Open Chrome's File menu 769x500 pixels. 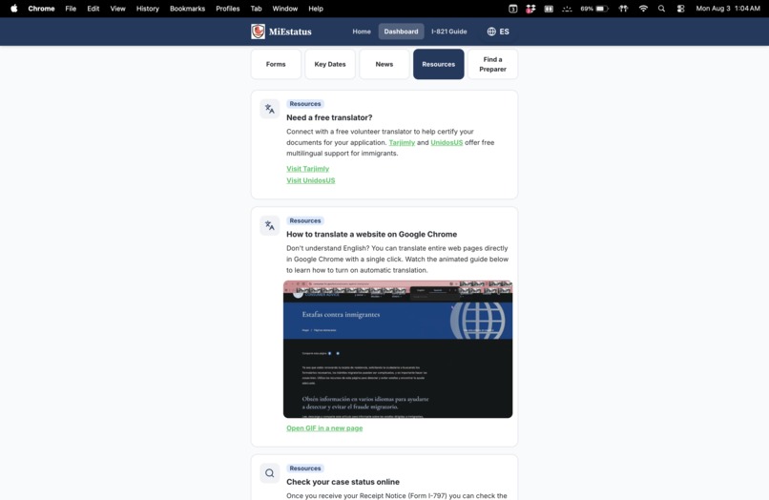pyautogui.click(x=71, y=9)
